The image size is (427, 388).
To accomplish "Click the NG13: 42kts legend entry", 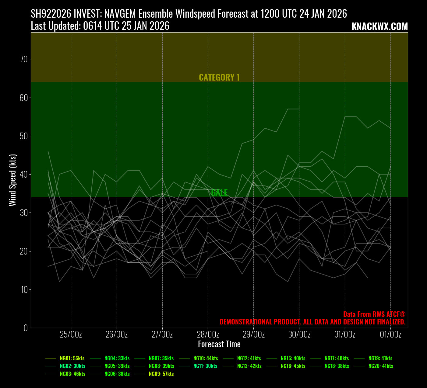I will tap(249, 366).
